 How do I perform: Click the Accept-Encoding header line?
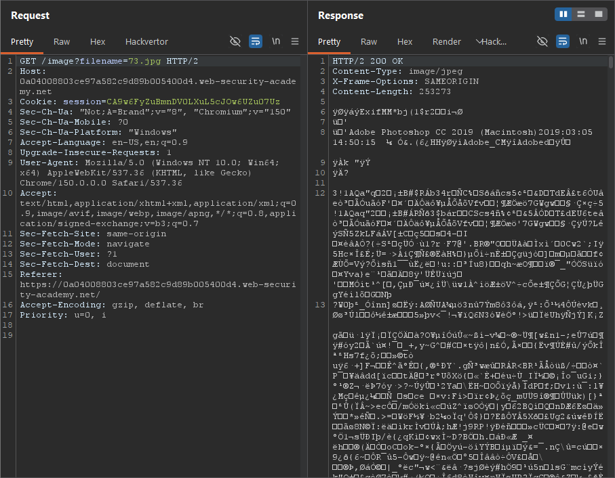click(x=112, y=305)
